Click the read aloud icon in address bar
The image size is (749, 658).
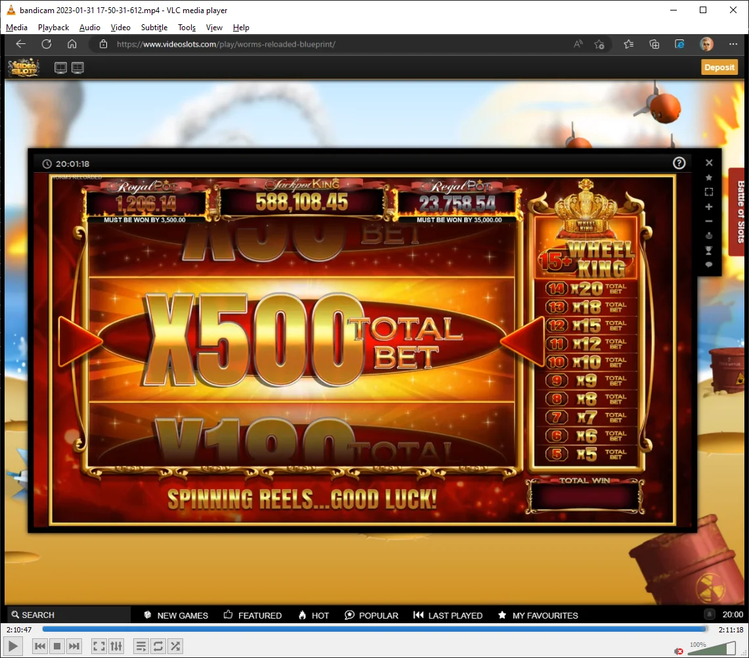coord(578,45)
